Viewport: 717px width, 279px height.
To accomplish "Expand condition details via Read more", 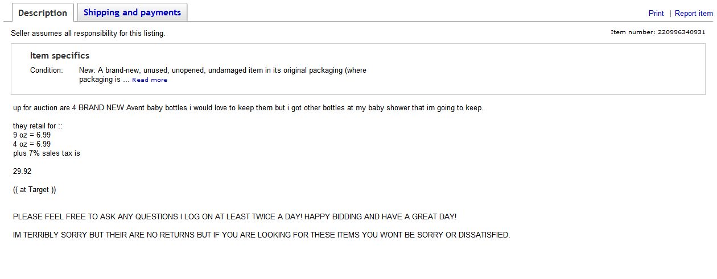I will coord(150,80).
